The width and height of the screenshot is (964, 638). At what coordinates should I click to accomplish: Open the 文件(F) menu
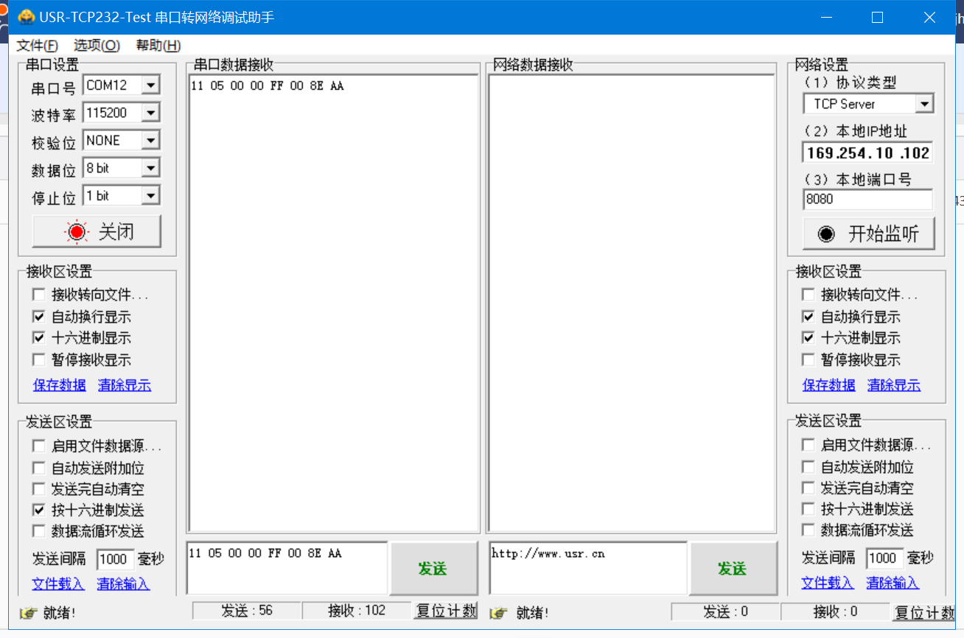point(37,46)
